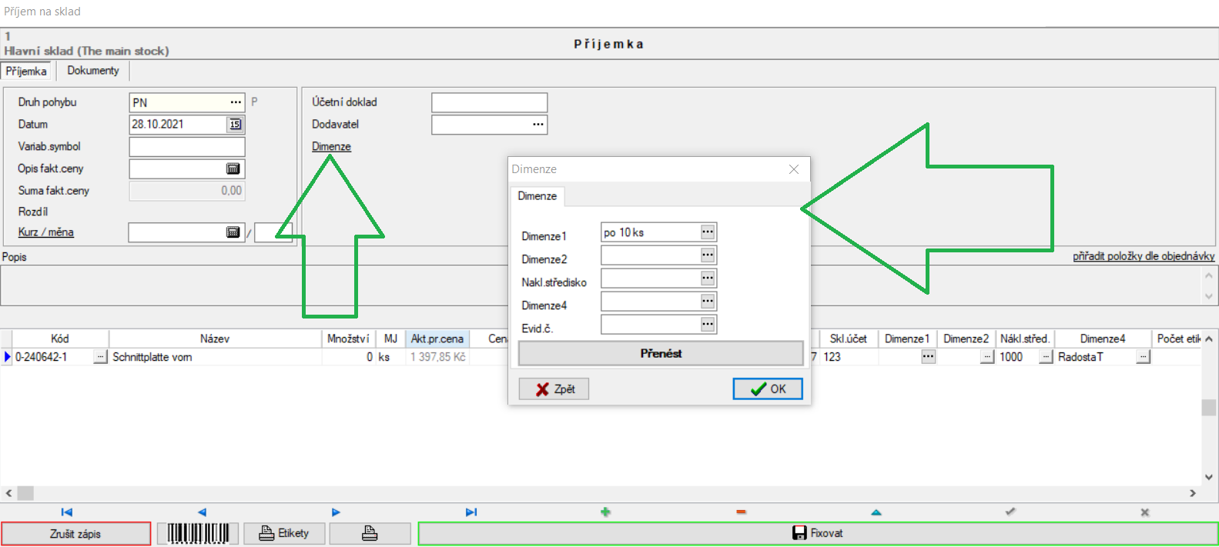
Task: Click into the Variab.symbol input field
Action: tap(186, 147)
